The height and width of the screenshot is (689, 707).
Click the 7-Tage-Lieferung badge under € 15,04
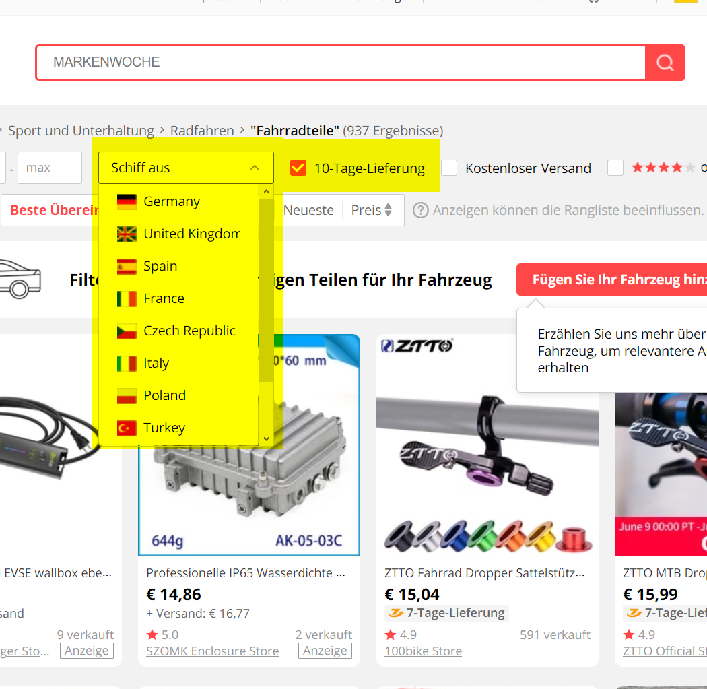click(446, 613)
